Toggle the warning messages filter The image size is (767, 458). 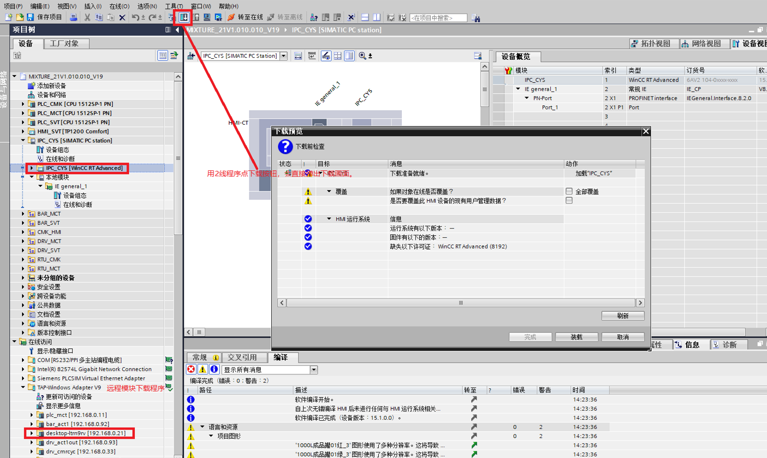pyautogui.click(x=203, y=369)
